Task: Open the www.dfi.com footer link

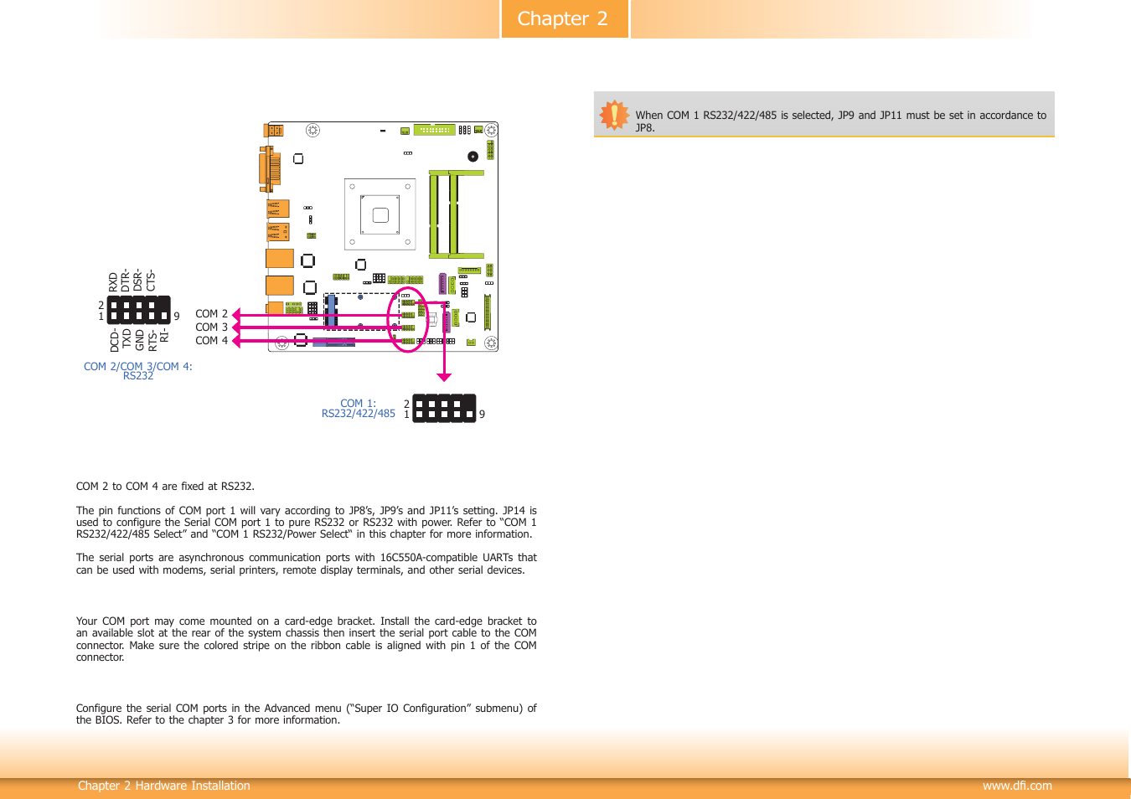Action: tap(1017, 786)
